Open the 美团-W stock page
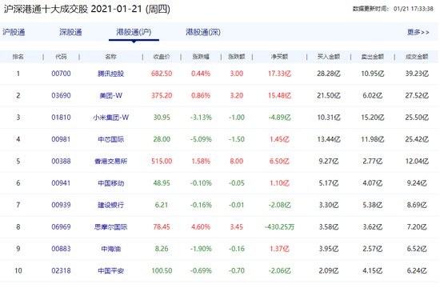The height and width of the screenshot is (288, 440). [111, 96]
